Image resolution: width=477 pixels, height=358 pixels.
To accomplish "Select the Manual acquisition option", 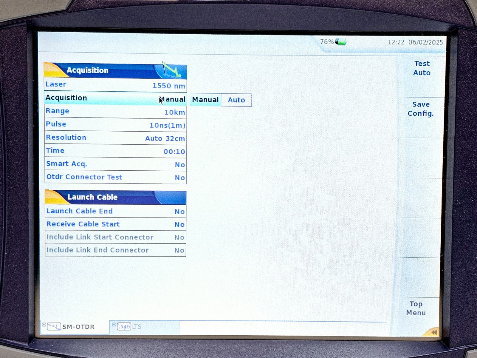I will pos(205,100).
